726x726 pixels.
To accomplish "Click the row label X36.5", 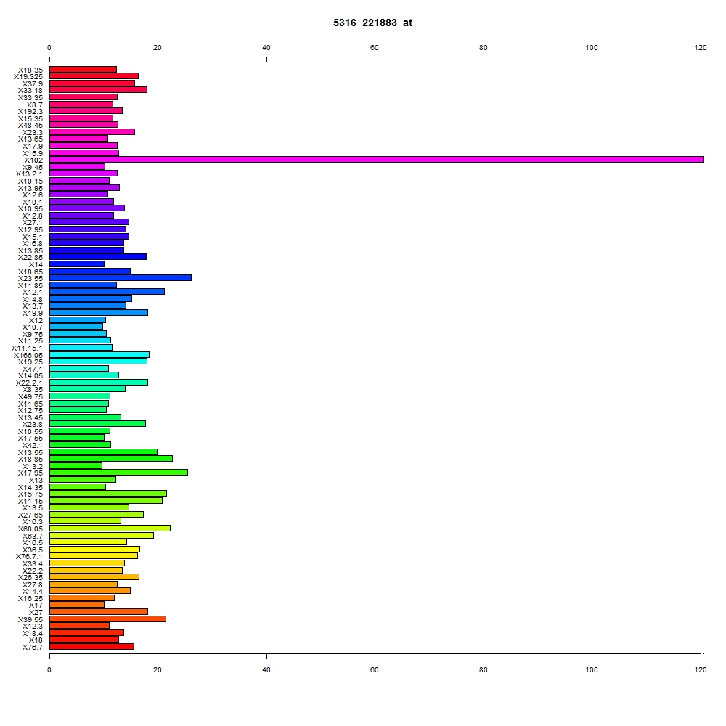I will (x=33, y=550).
